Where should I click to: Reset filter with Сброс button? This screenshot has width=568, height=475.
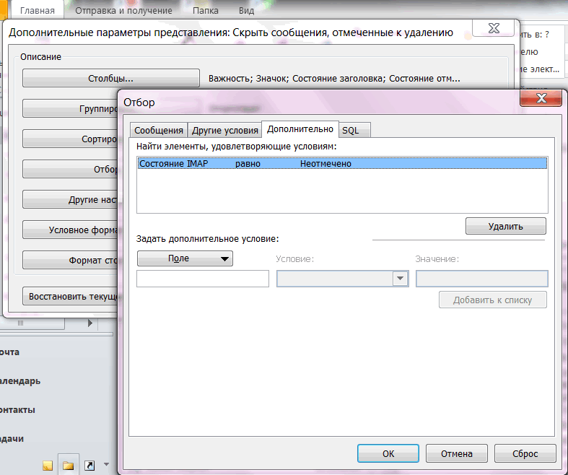click(525, 453)
